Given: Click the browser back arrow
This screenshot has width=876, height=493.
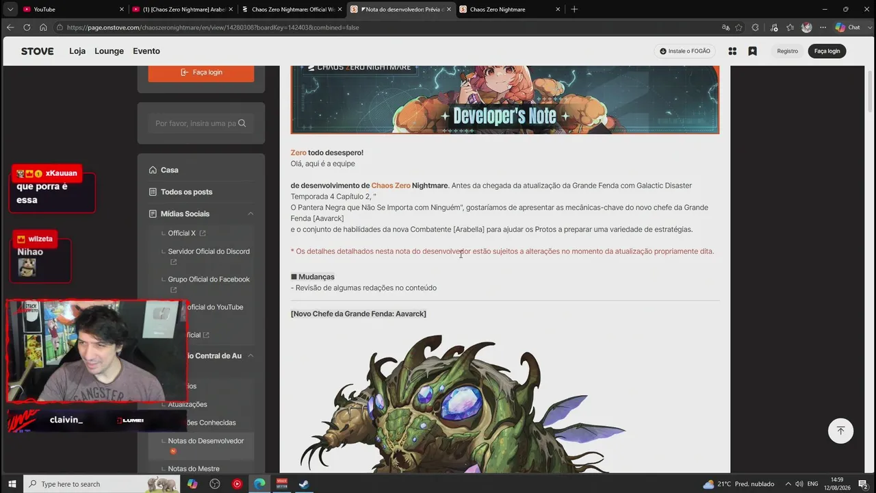Looking at the screenshot, I should pos(10,27).
